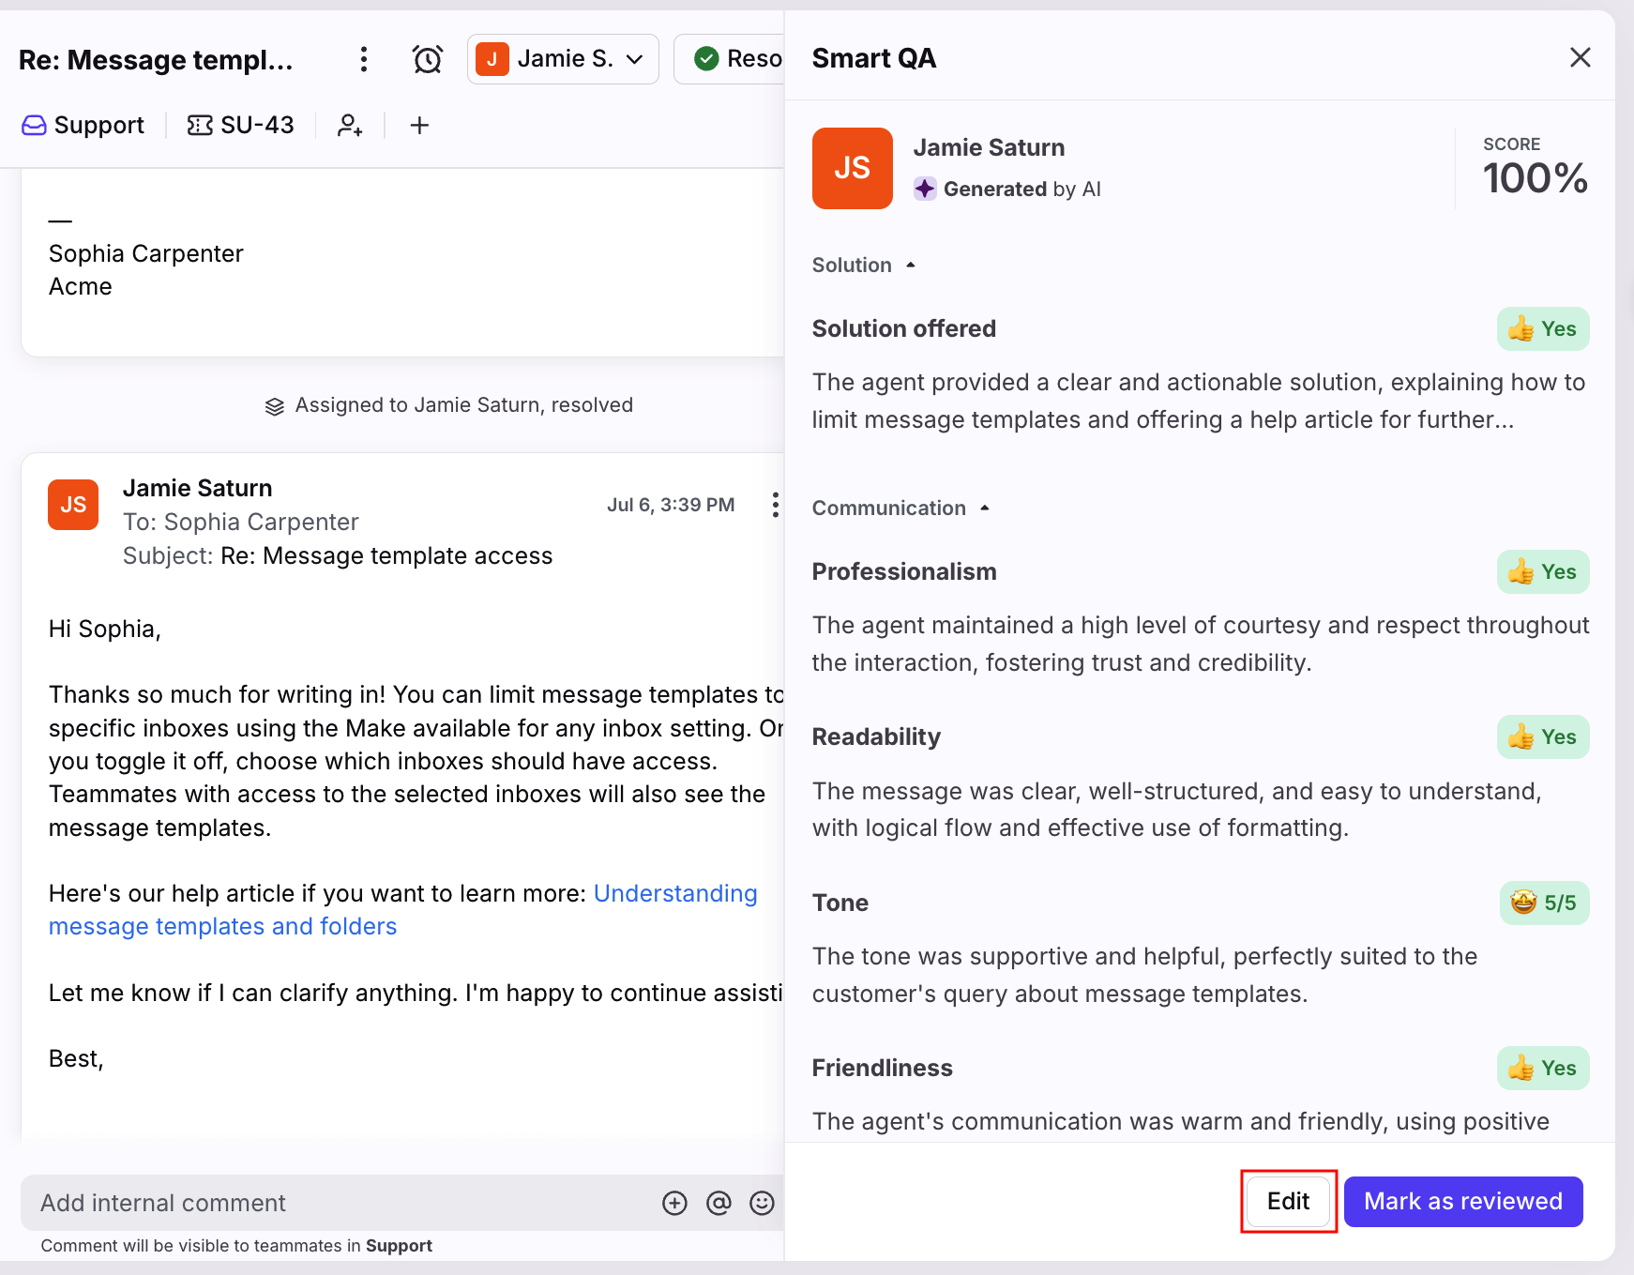Click the plus icon beside participants
The width and height of the screenshot is (1634, 1275).
[x=419, y=125]
